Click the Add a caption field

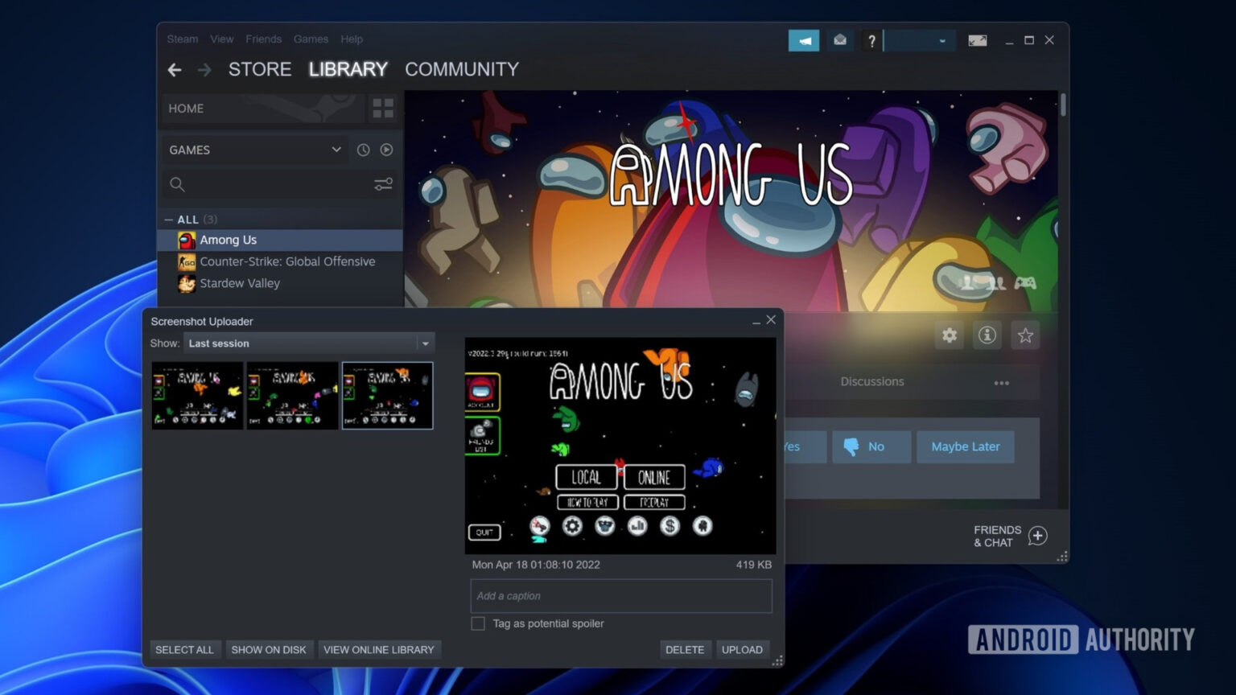tap(621, 596)
